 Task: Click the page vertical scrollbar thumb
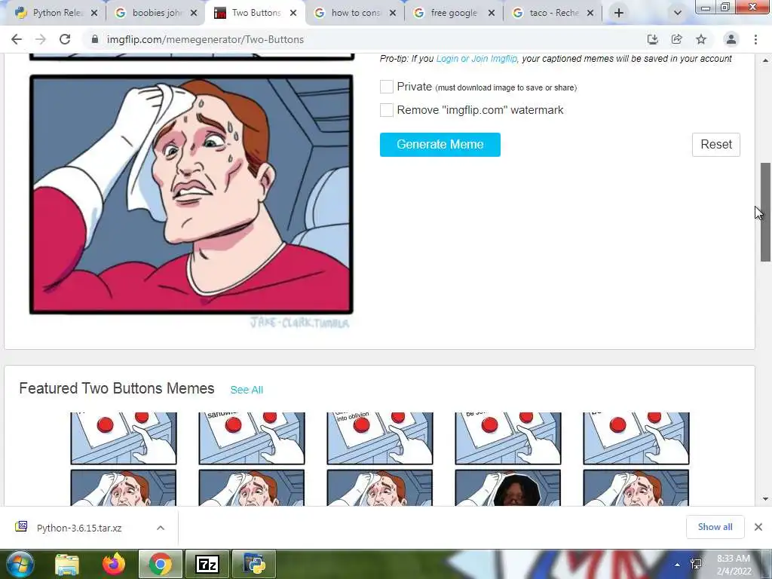point(765,212)
